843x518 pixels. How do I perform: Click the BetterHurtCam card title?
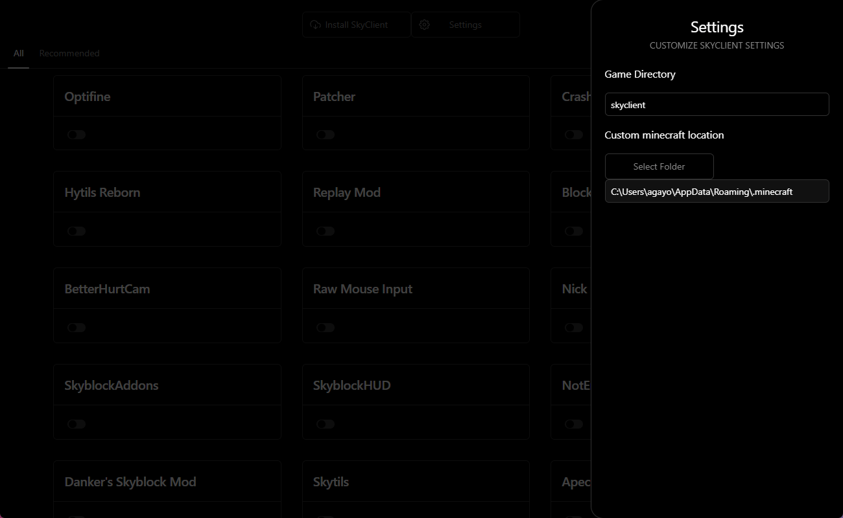click(x=107, y=289)
